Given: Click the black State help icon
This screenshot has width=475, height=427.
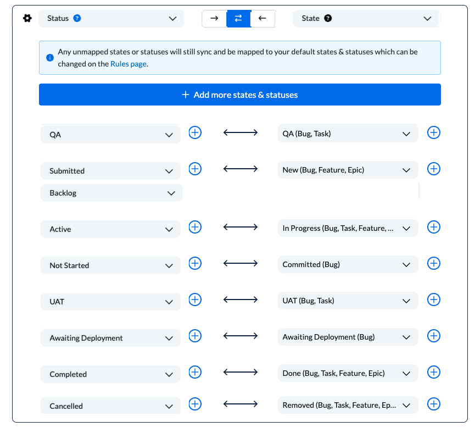Looking at the screenshot, I should [328, 18].
